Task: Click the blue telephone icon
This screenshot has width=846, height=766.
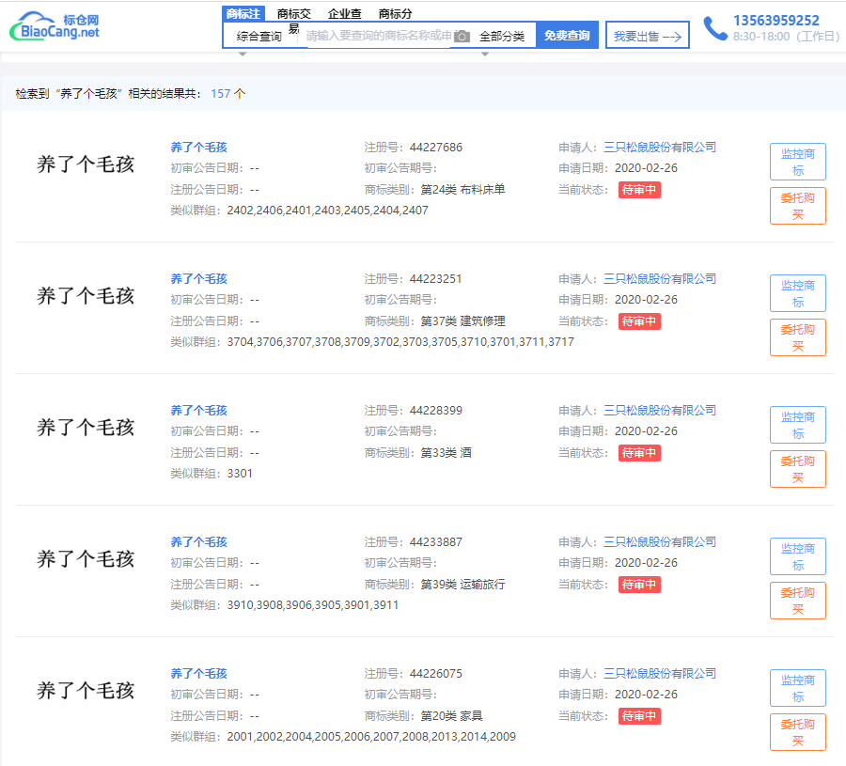Action: click(715, 28)
